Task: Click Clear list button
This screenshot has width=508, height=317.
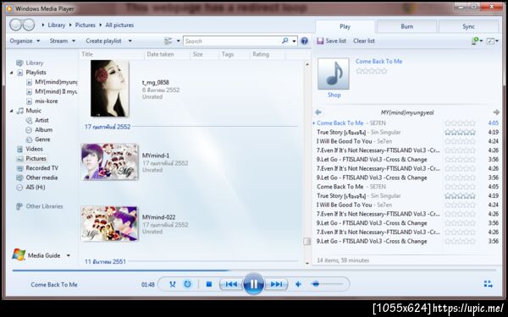Action: [x=364, y=41]
